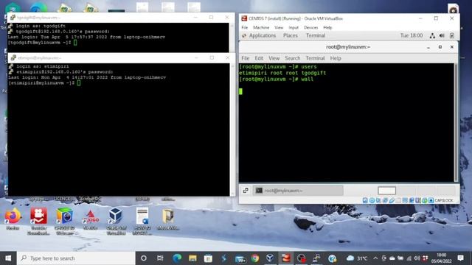This screenshot has width=472, height=265.
Task: Open the root terminal Edit menu
Action: 259,58
